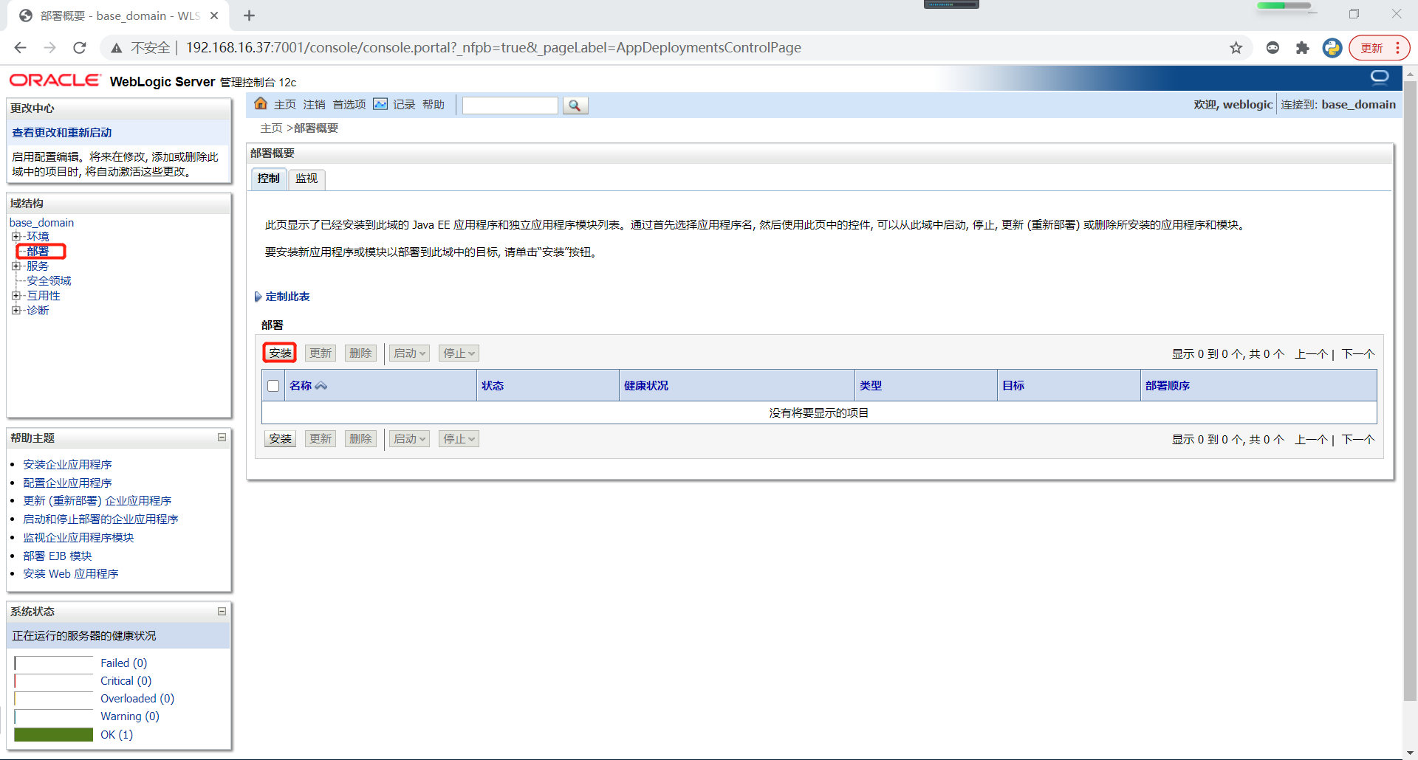Click the bottom 更新 button below table
The height and width of the screenshot is (760, 1418).
pos(321,439)
